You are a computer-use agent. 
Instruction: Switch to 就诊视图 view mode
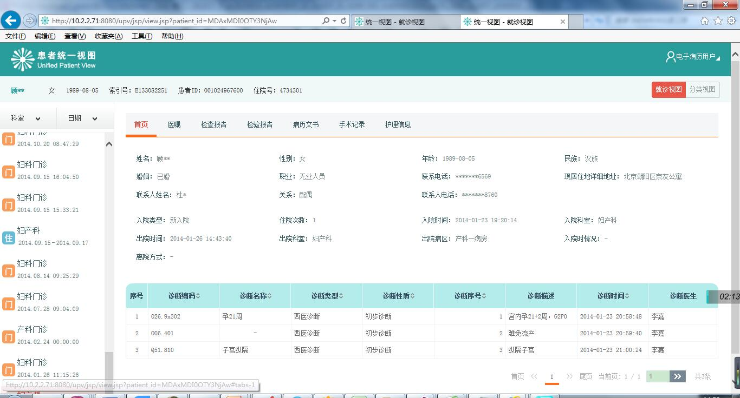point(668,90)
